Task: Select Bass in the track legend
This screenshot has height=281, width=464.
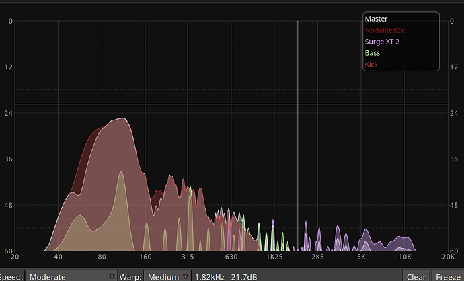Action: click(x=372, y=53)
